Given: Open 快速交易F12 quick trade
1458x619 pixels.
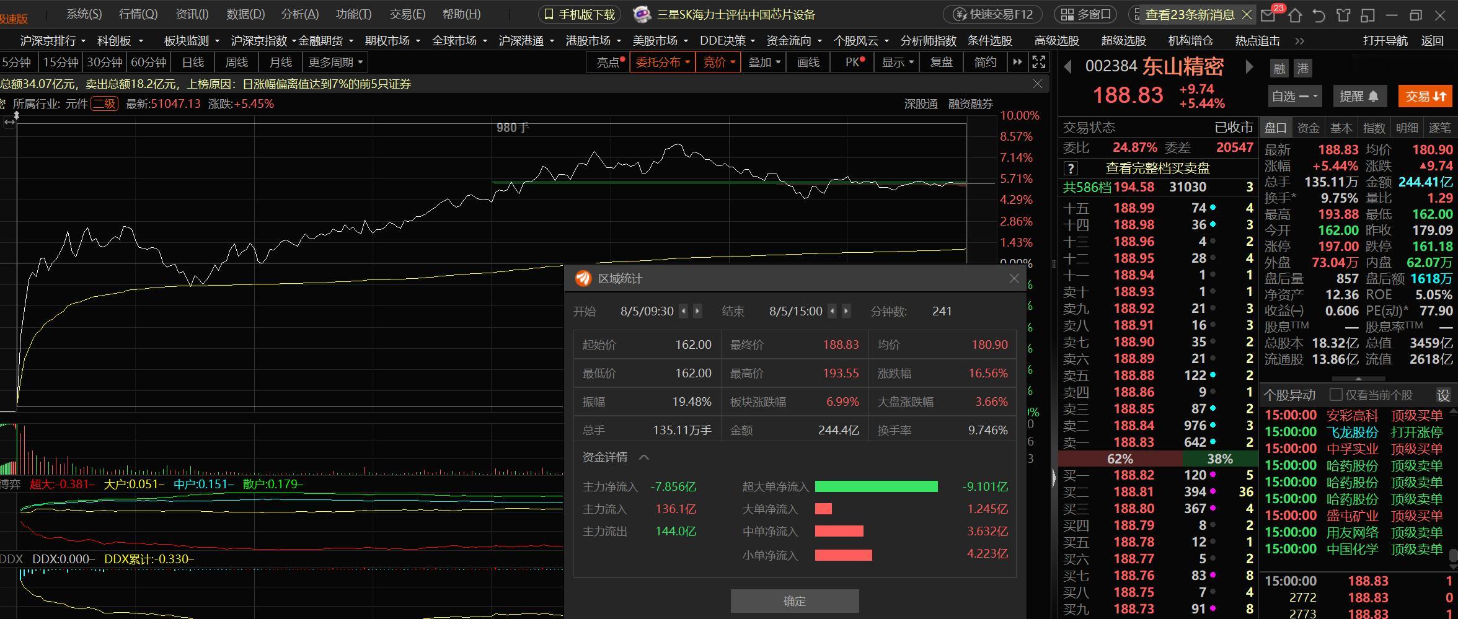Looking at the screenshot, I should [992, 15].
